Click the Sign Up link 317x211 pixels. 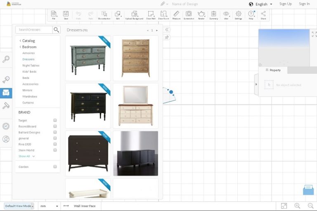click(285, 4)
